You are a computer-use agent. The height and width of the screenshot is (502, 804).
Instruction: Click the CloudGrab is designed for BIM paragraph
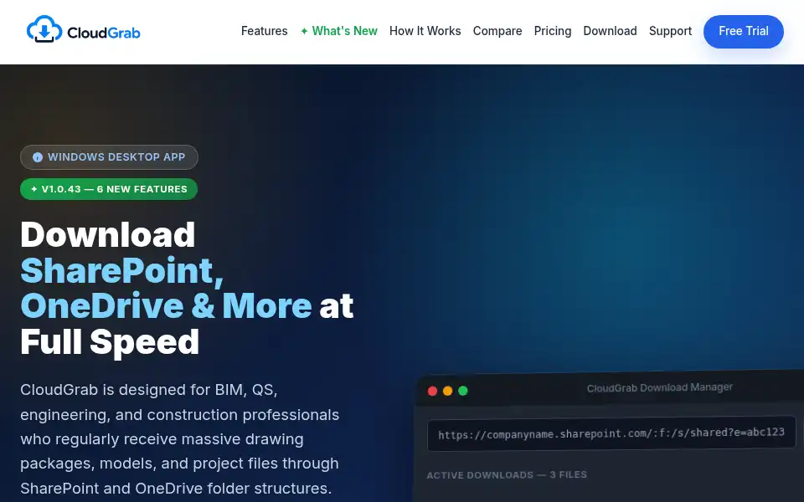179,439
